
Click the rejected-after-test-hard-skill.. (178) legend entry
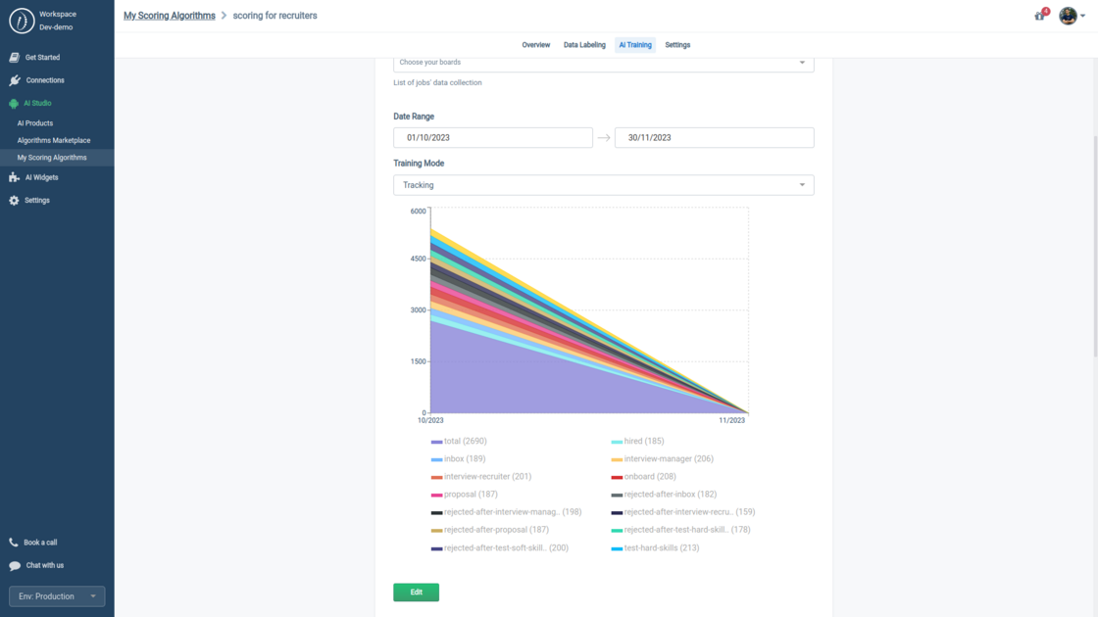pos(680,530)
